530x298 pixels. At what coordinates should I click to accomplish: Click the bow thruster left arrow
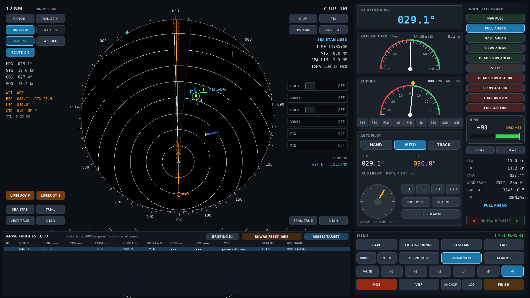(x=473, y=221)
